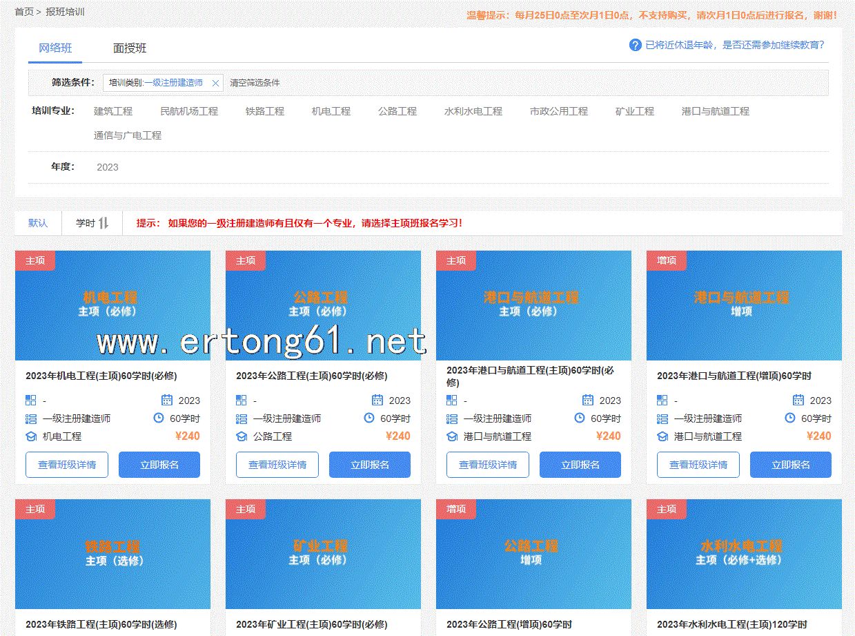This screenshot has width=855, height=636.
Task: Click the 学时 sort arrows icon
Action: pos(104,223)
